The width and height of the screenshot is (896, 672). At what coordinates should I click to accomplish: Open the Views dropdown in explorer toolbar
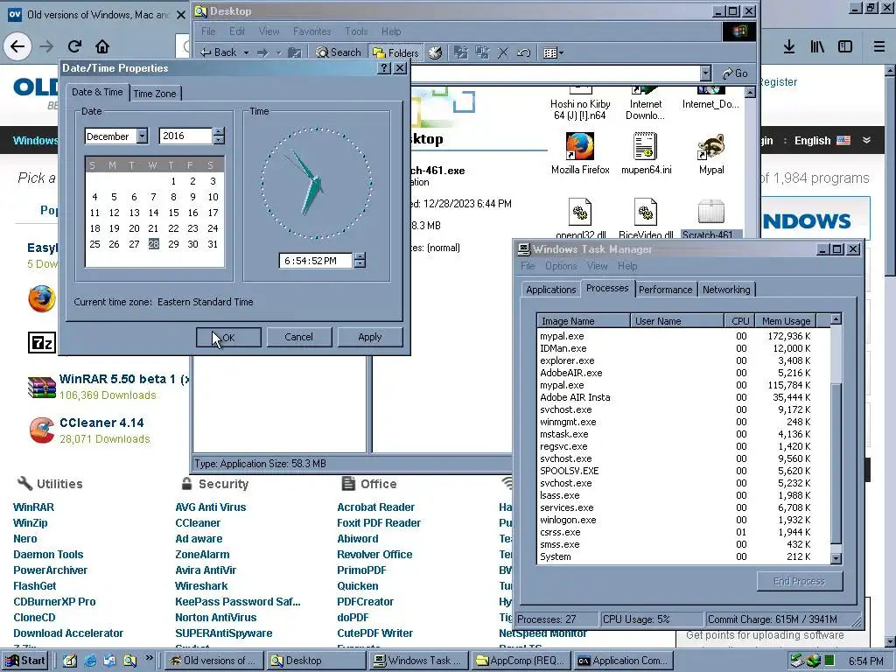(553, 52)
